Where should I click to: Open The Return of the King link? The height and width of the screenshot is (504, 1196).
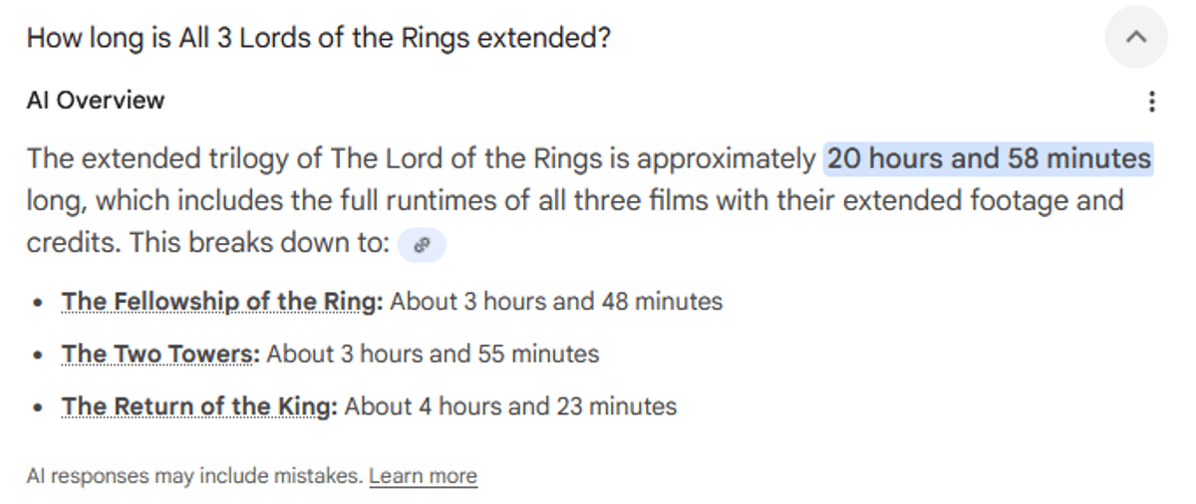199,406
